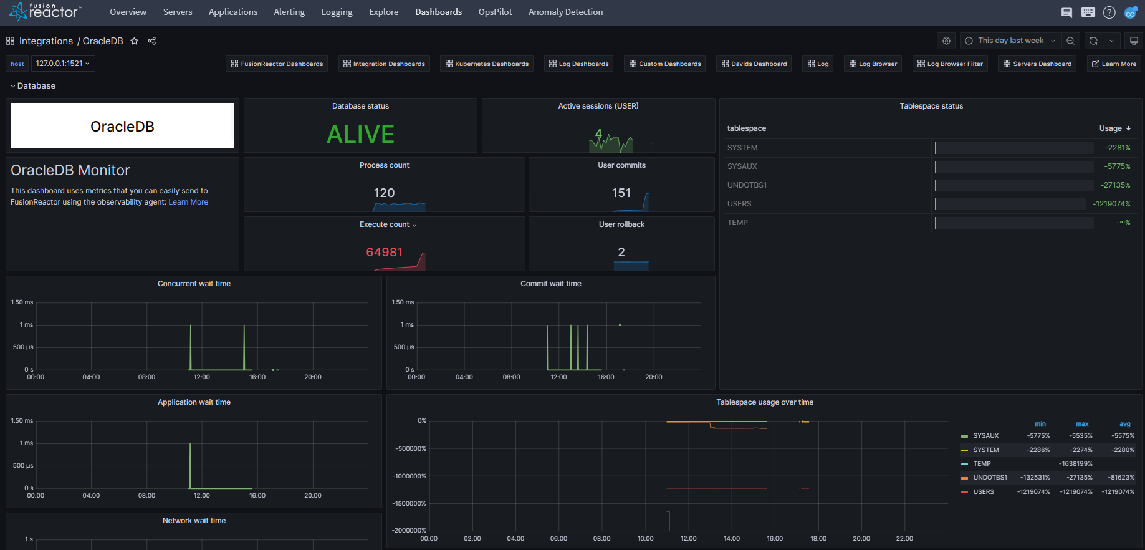
Task: Open the dashboards grid icon beside Integrations
Action: (x=11, y=41)
